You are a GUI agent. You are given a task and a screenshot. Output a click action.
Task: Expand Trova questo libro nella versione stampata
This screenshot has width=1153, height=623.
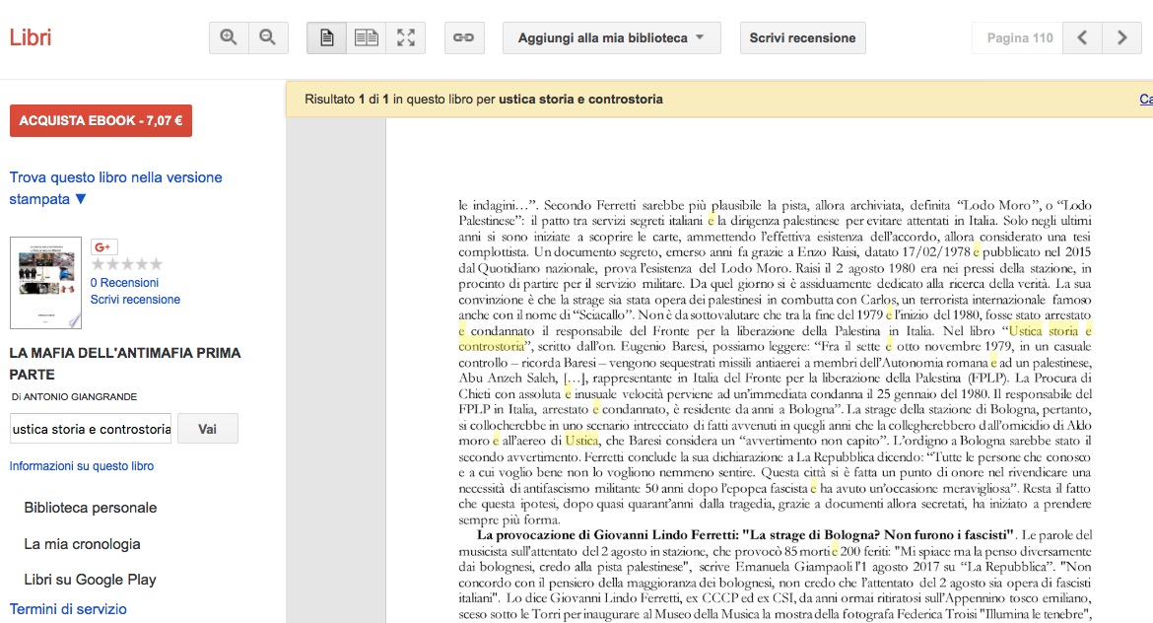(x=115, y=188)
